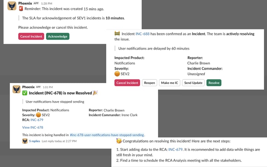Click the orange SEV2 severity circle in INC-688 card
The image size is (267, 167).
117,74
